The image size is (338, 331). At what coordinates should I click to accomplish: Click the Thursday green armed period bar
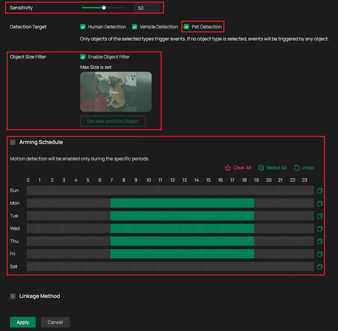[x=182, y=241]
